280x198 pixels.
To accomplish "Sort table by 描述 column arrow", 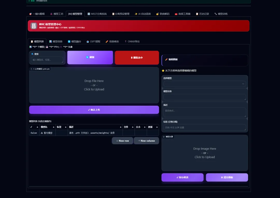I will click(121, 127).
